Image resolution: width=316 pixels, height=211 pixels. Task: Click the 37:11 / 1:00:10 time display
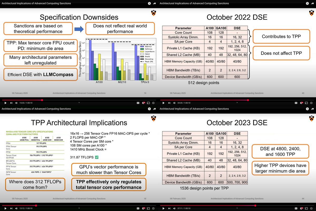184,208
